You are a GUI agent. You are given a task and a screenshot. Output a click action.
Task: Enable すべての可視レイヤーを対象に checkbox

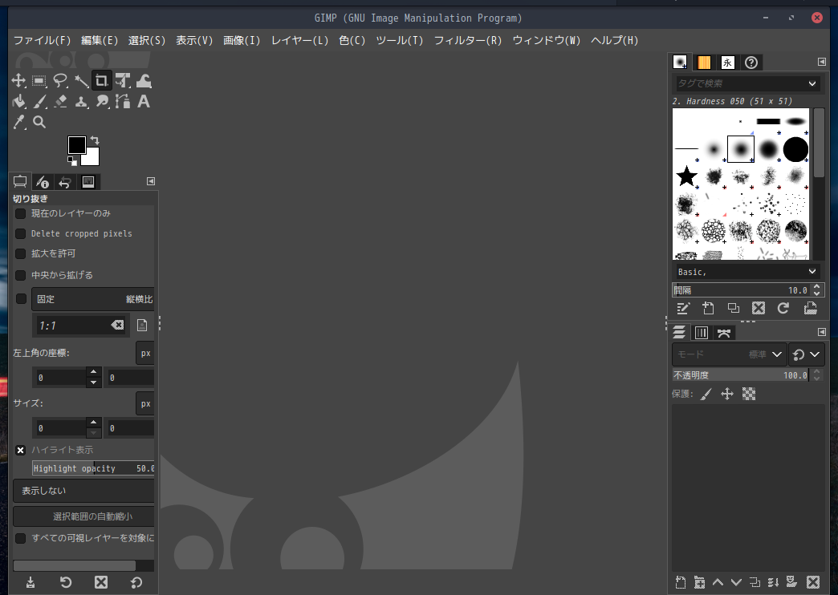(20, 538)
